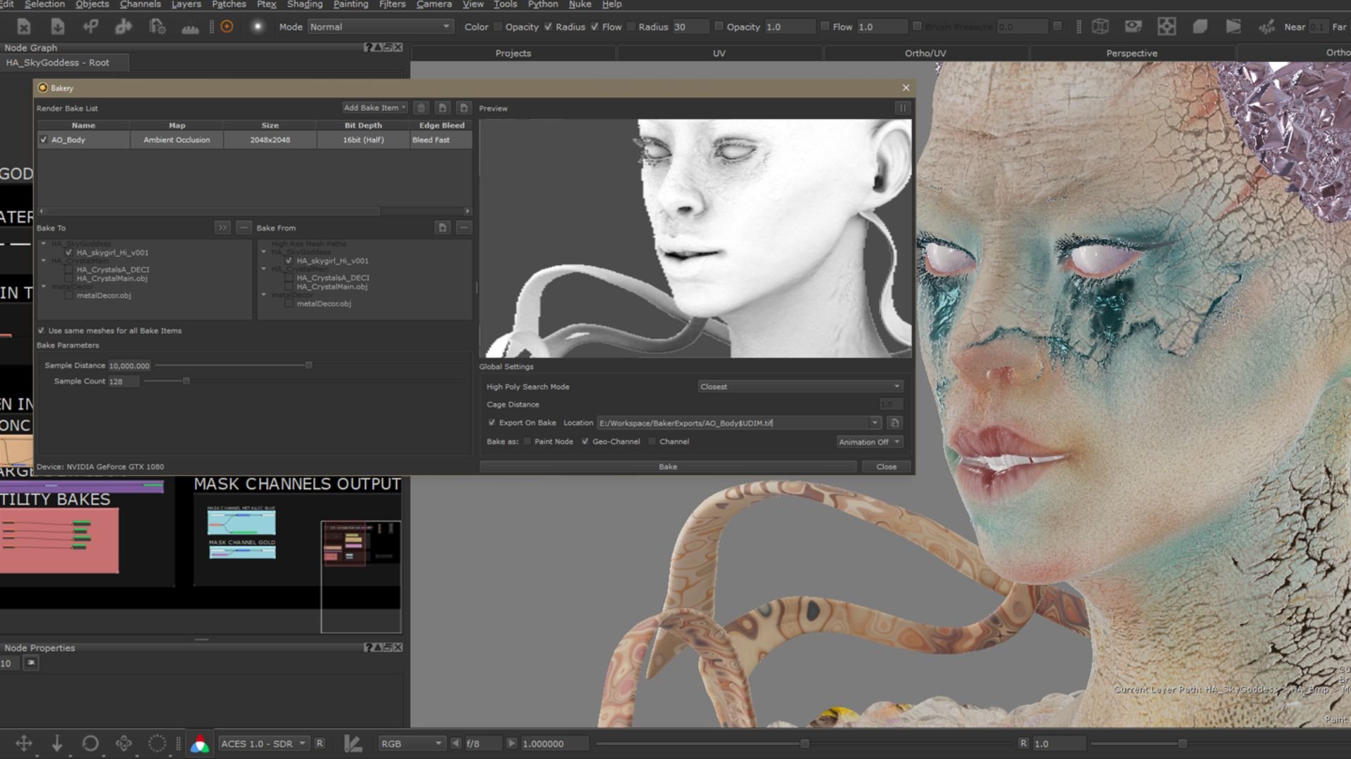Click the brush tip preview icon
This screenshot has width=1351, height=759.
[x=258, y=27]
